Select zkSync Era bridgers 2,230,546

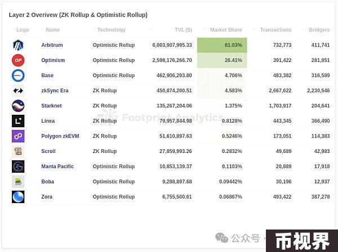point(318,91)
